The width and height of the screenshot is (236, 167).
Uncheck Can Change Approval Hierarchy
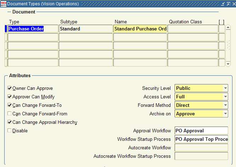[10, 122]
